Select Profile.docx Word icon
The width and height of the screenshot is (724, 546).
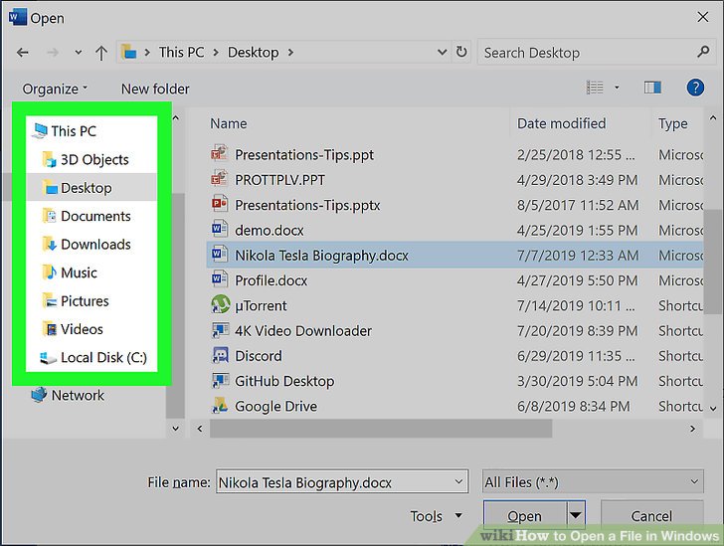pyautogui.click(x=220, y=279)
